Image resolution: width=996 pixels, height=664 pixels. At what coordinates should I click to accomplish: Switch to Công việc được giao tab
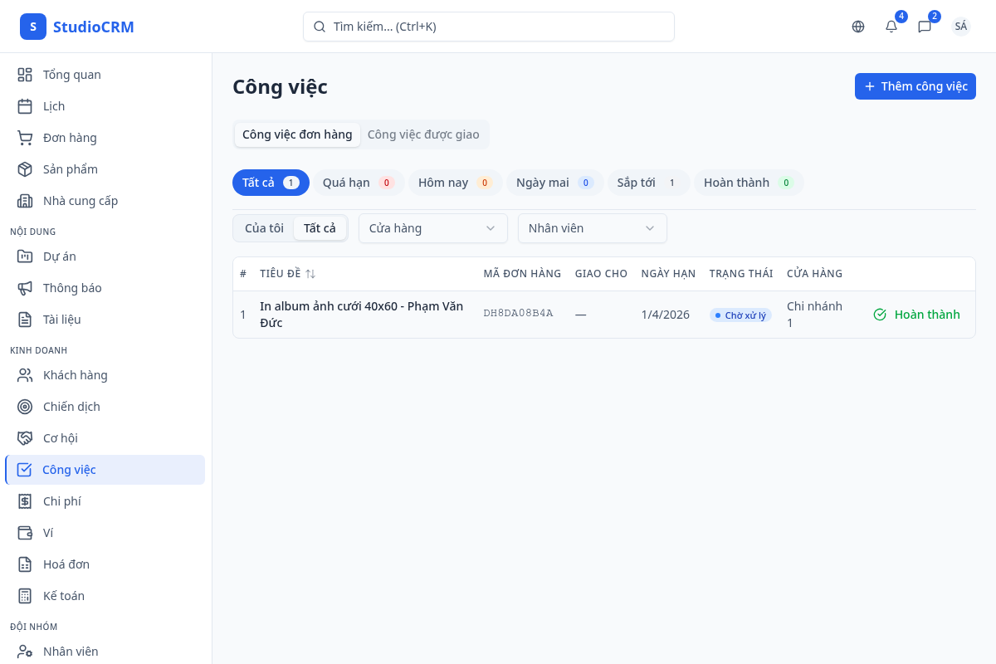click(423, 134)
